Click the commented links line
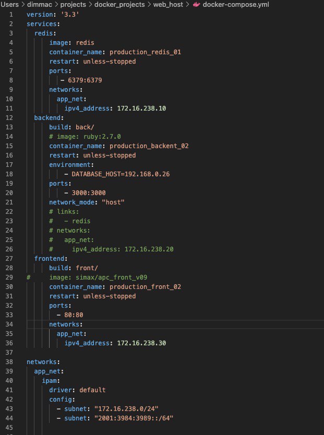This screenshot has height=435, width=324. tap(64, 212)
